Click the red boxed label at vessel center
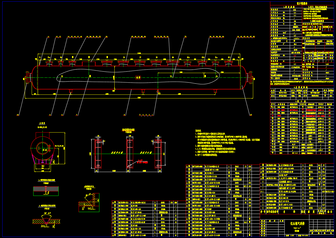This screenshot has width=336, height=238. tap(138, 77)
